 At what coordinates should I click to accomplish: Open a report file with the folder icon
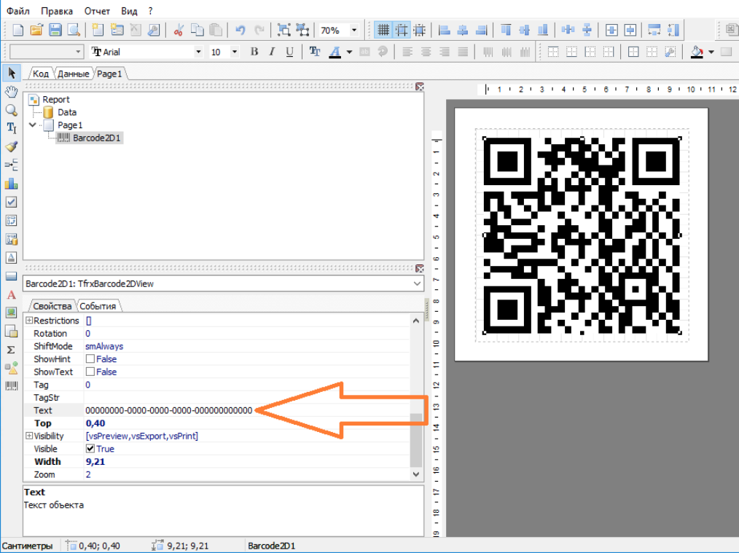coord(36,30)
